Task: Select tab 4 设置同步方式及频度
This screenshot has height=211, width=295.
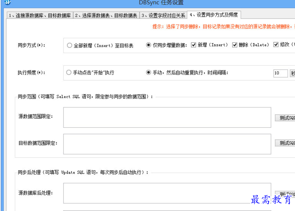Action: coord(214,15)
